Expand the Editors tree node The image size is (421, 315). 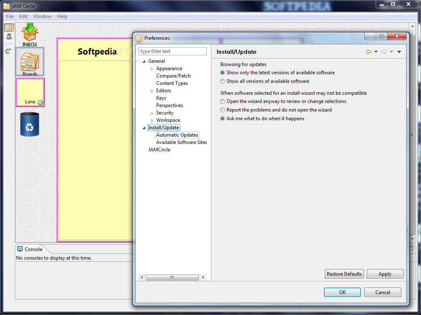click(x=152, y=91)
